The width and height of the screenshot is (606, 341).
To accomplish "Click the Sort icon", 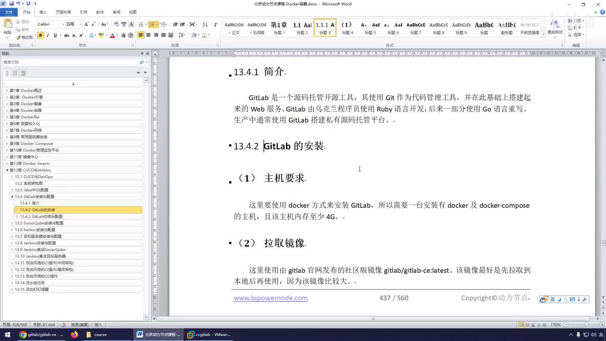I will coord(205,24).
